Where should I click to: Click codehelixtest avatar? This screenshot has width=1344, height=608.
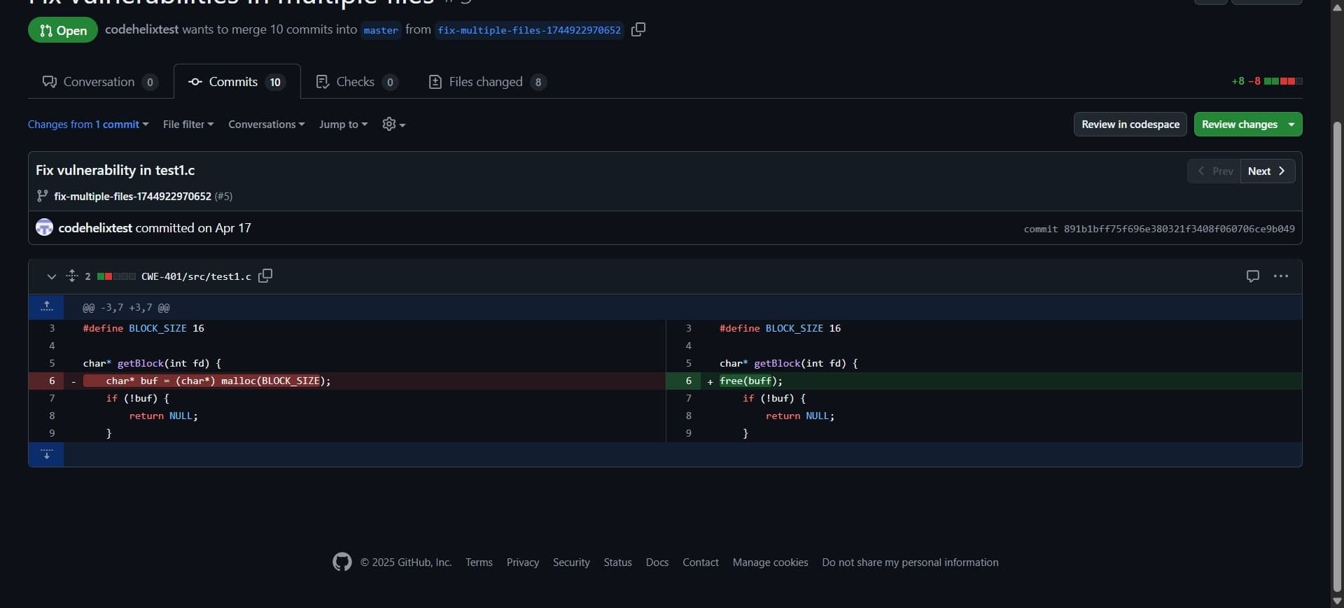click(44, 227)
